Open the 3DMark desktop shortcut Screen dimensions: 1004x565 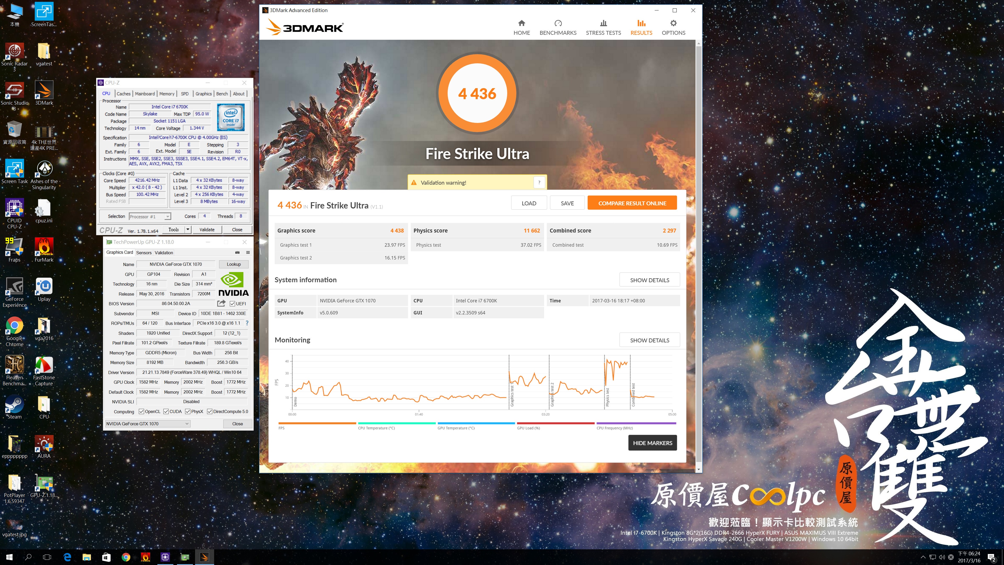(x=44, y=93)
